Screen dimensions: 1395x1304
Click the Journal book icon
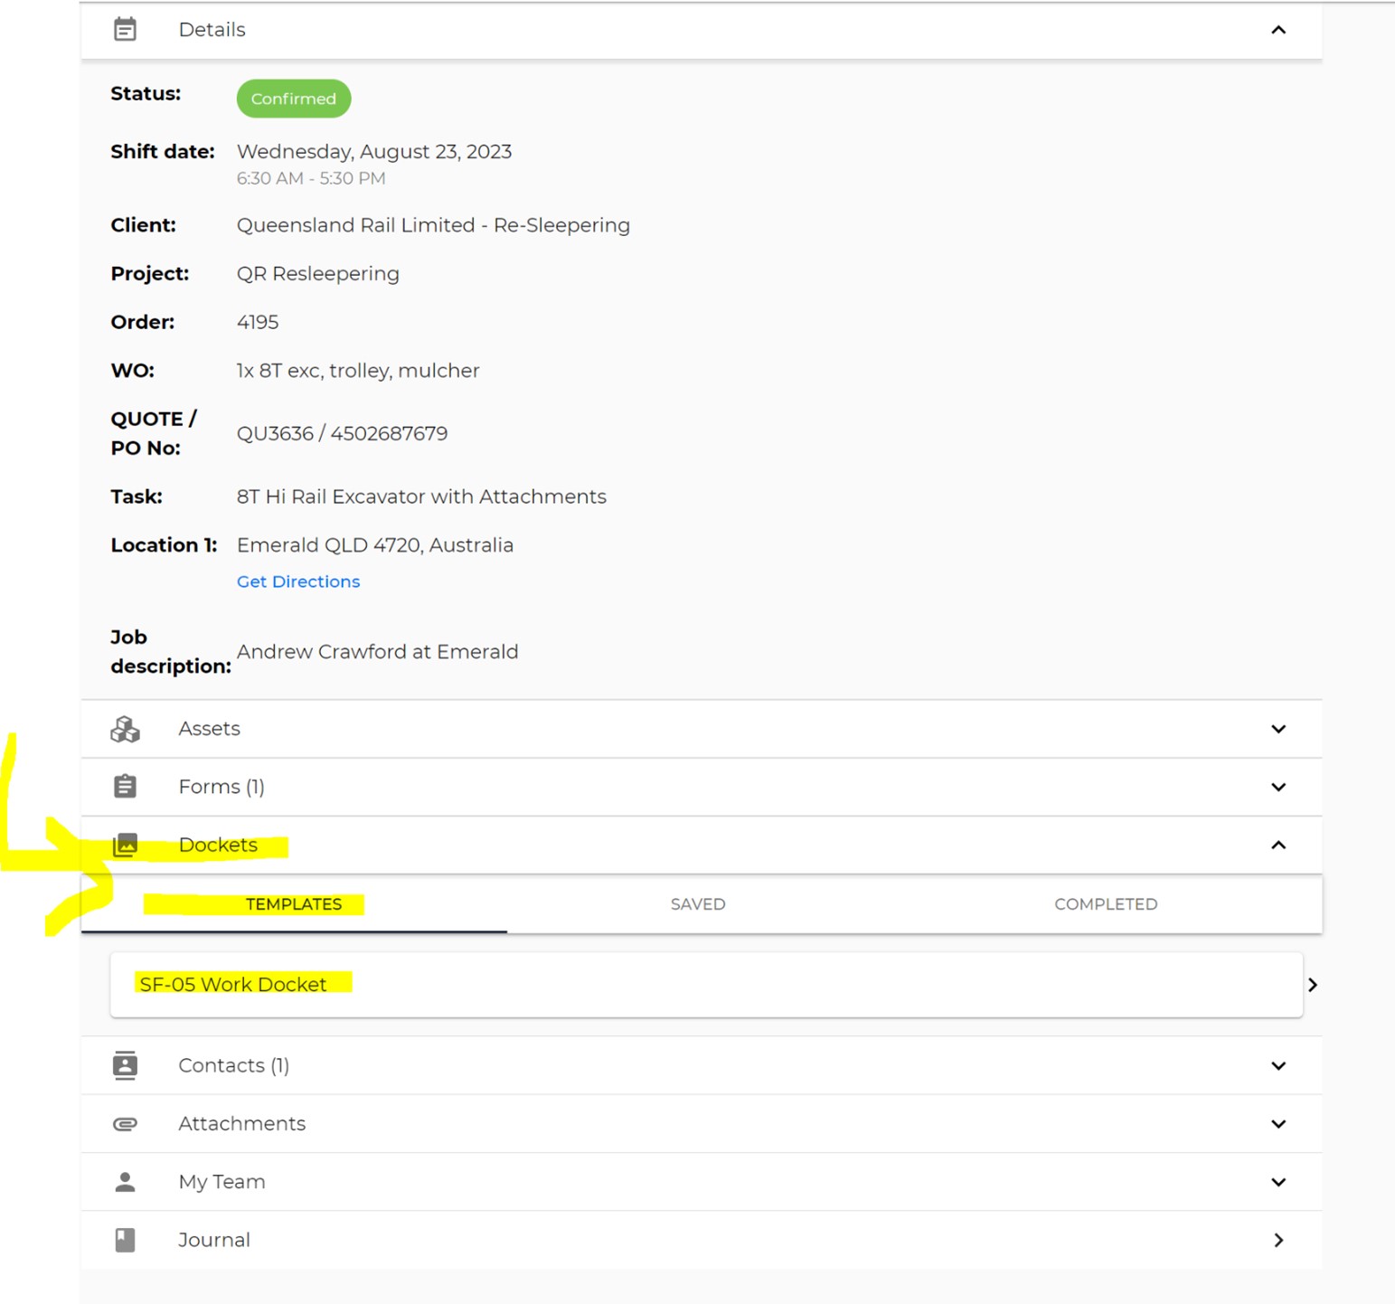(125, 1240)
